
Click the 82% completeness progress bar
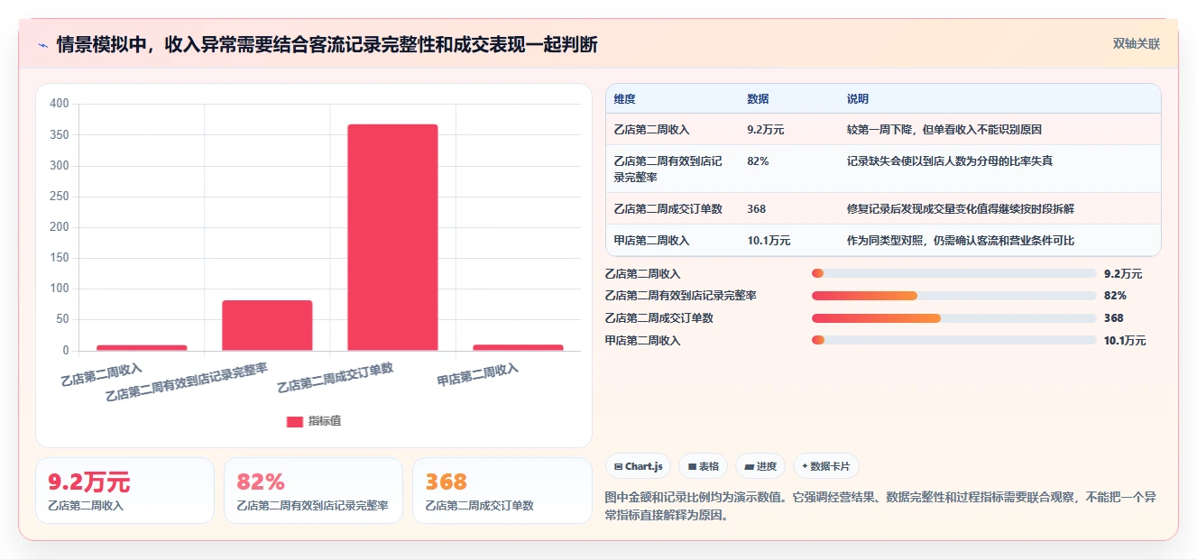(x=954, y=296)
